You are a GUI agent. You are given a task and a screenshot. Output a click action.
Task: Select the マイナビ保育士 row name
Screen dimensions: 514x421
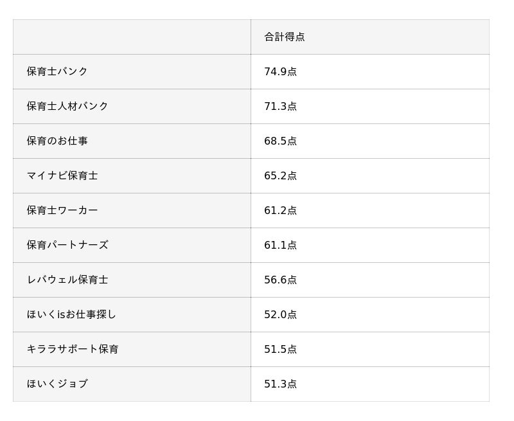click(62, 175)
